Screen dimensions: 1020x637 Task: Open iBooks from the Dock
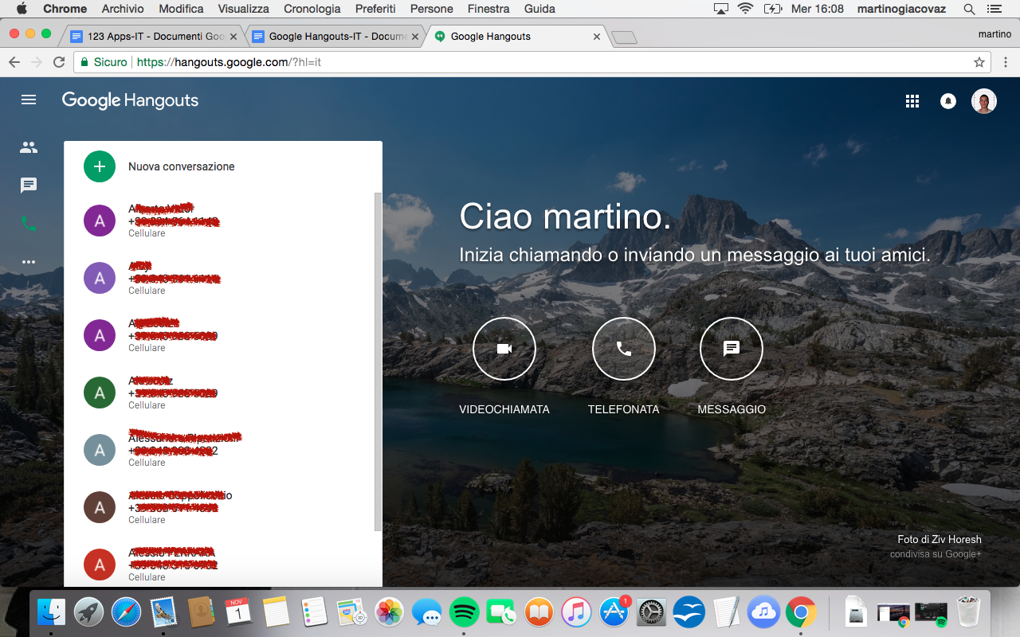[539, 612]
